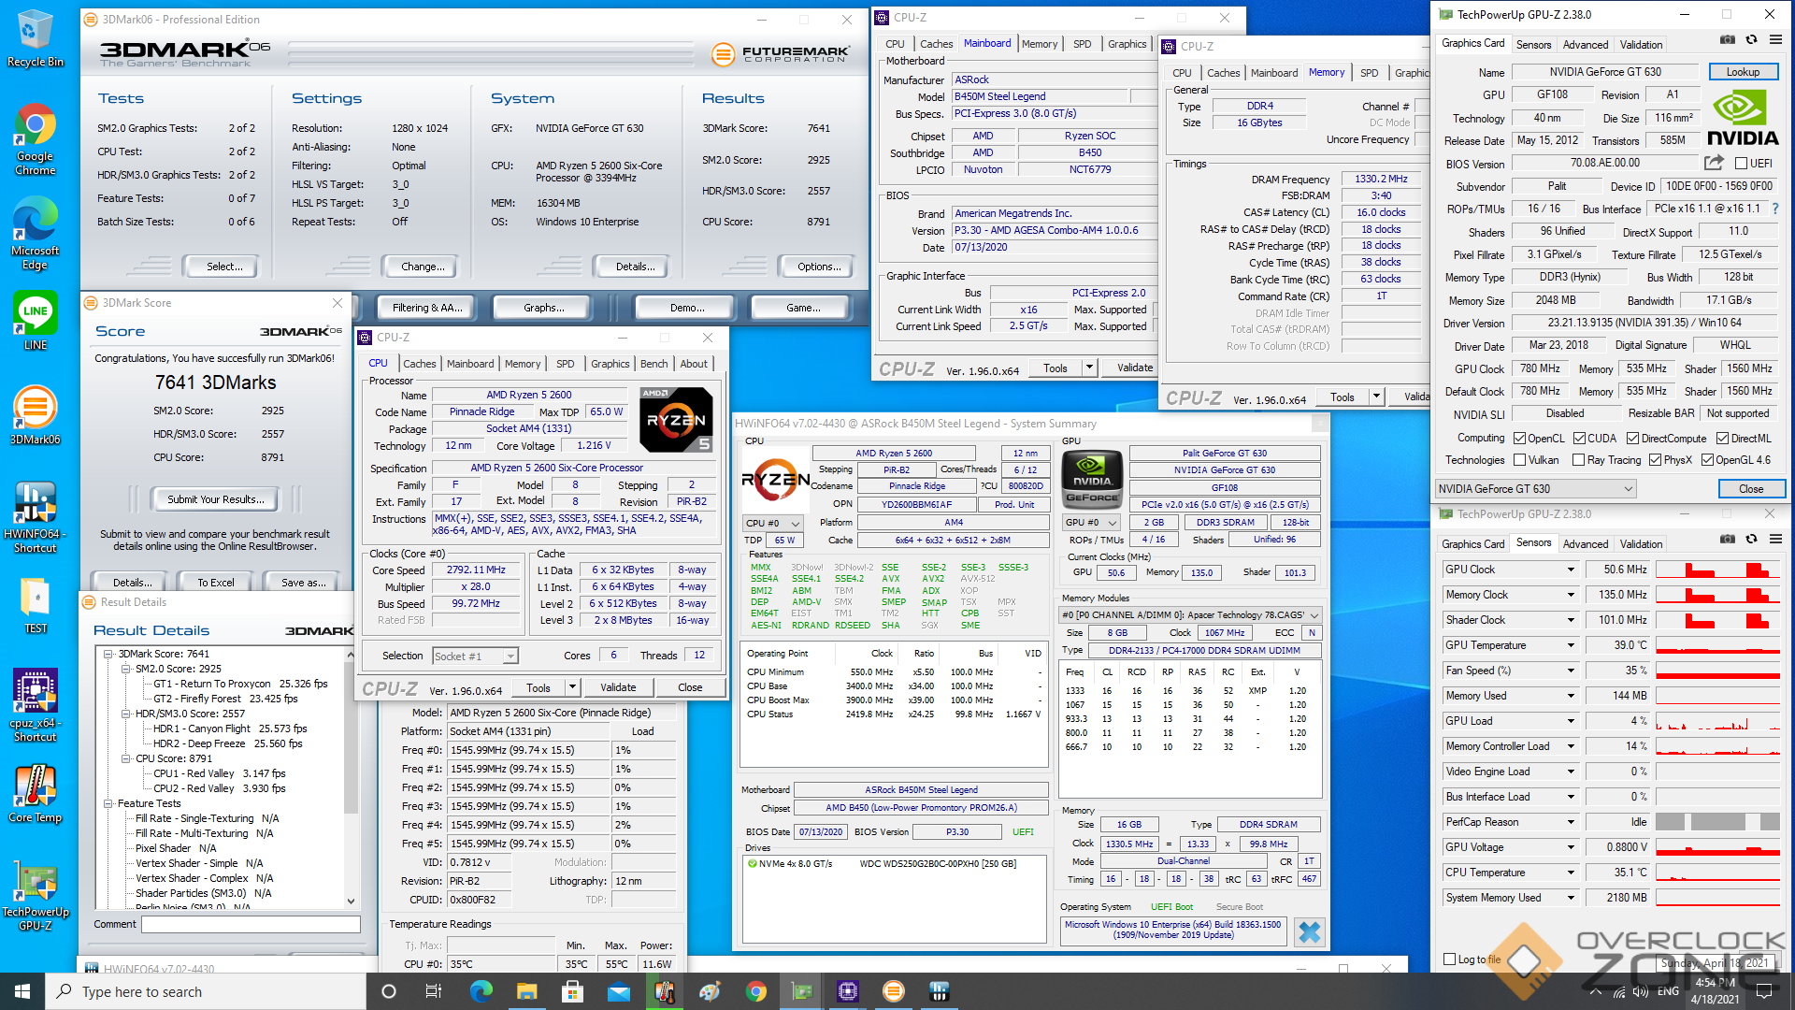Collapse the SM2.0 Score tree node
1795x1010 pixels.
coord(126,669)
